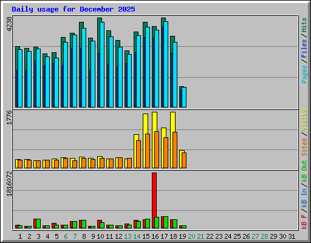
Task: Click green weekend day label 21
Action: [200, 236]
